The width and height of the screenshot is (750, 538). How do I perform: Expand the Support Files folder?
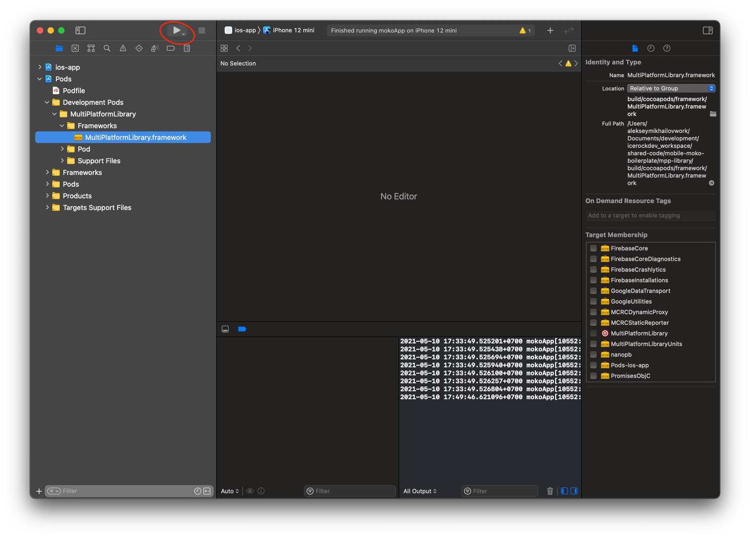62,161
